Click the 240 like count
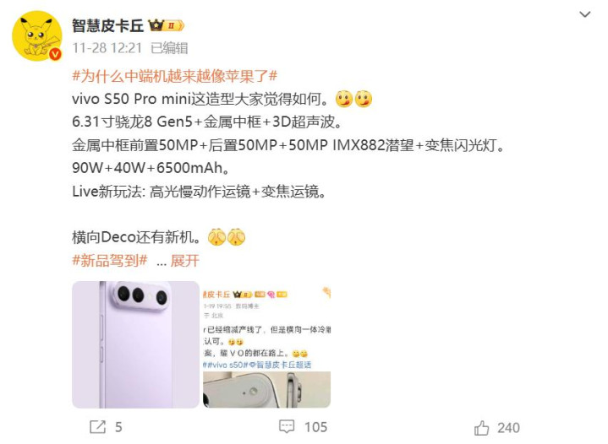The height and width of the screenshot is (444, 608). pyautogui.click(x=508, y=428)
